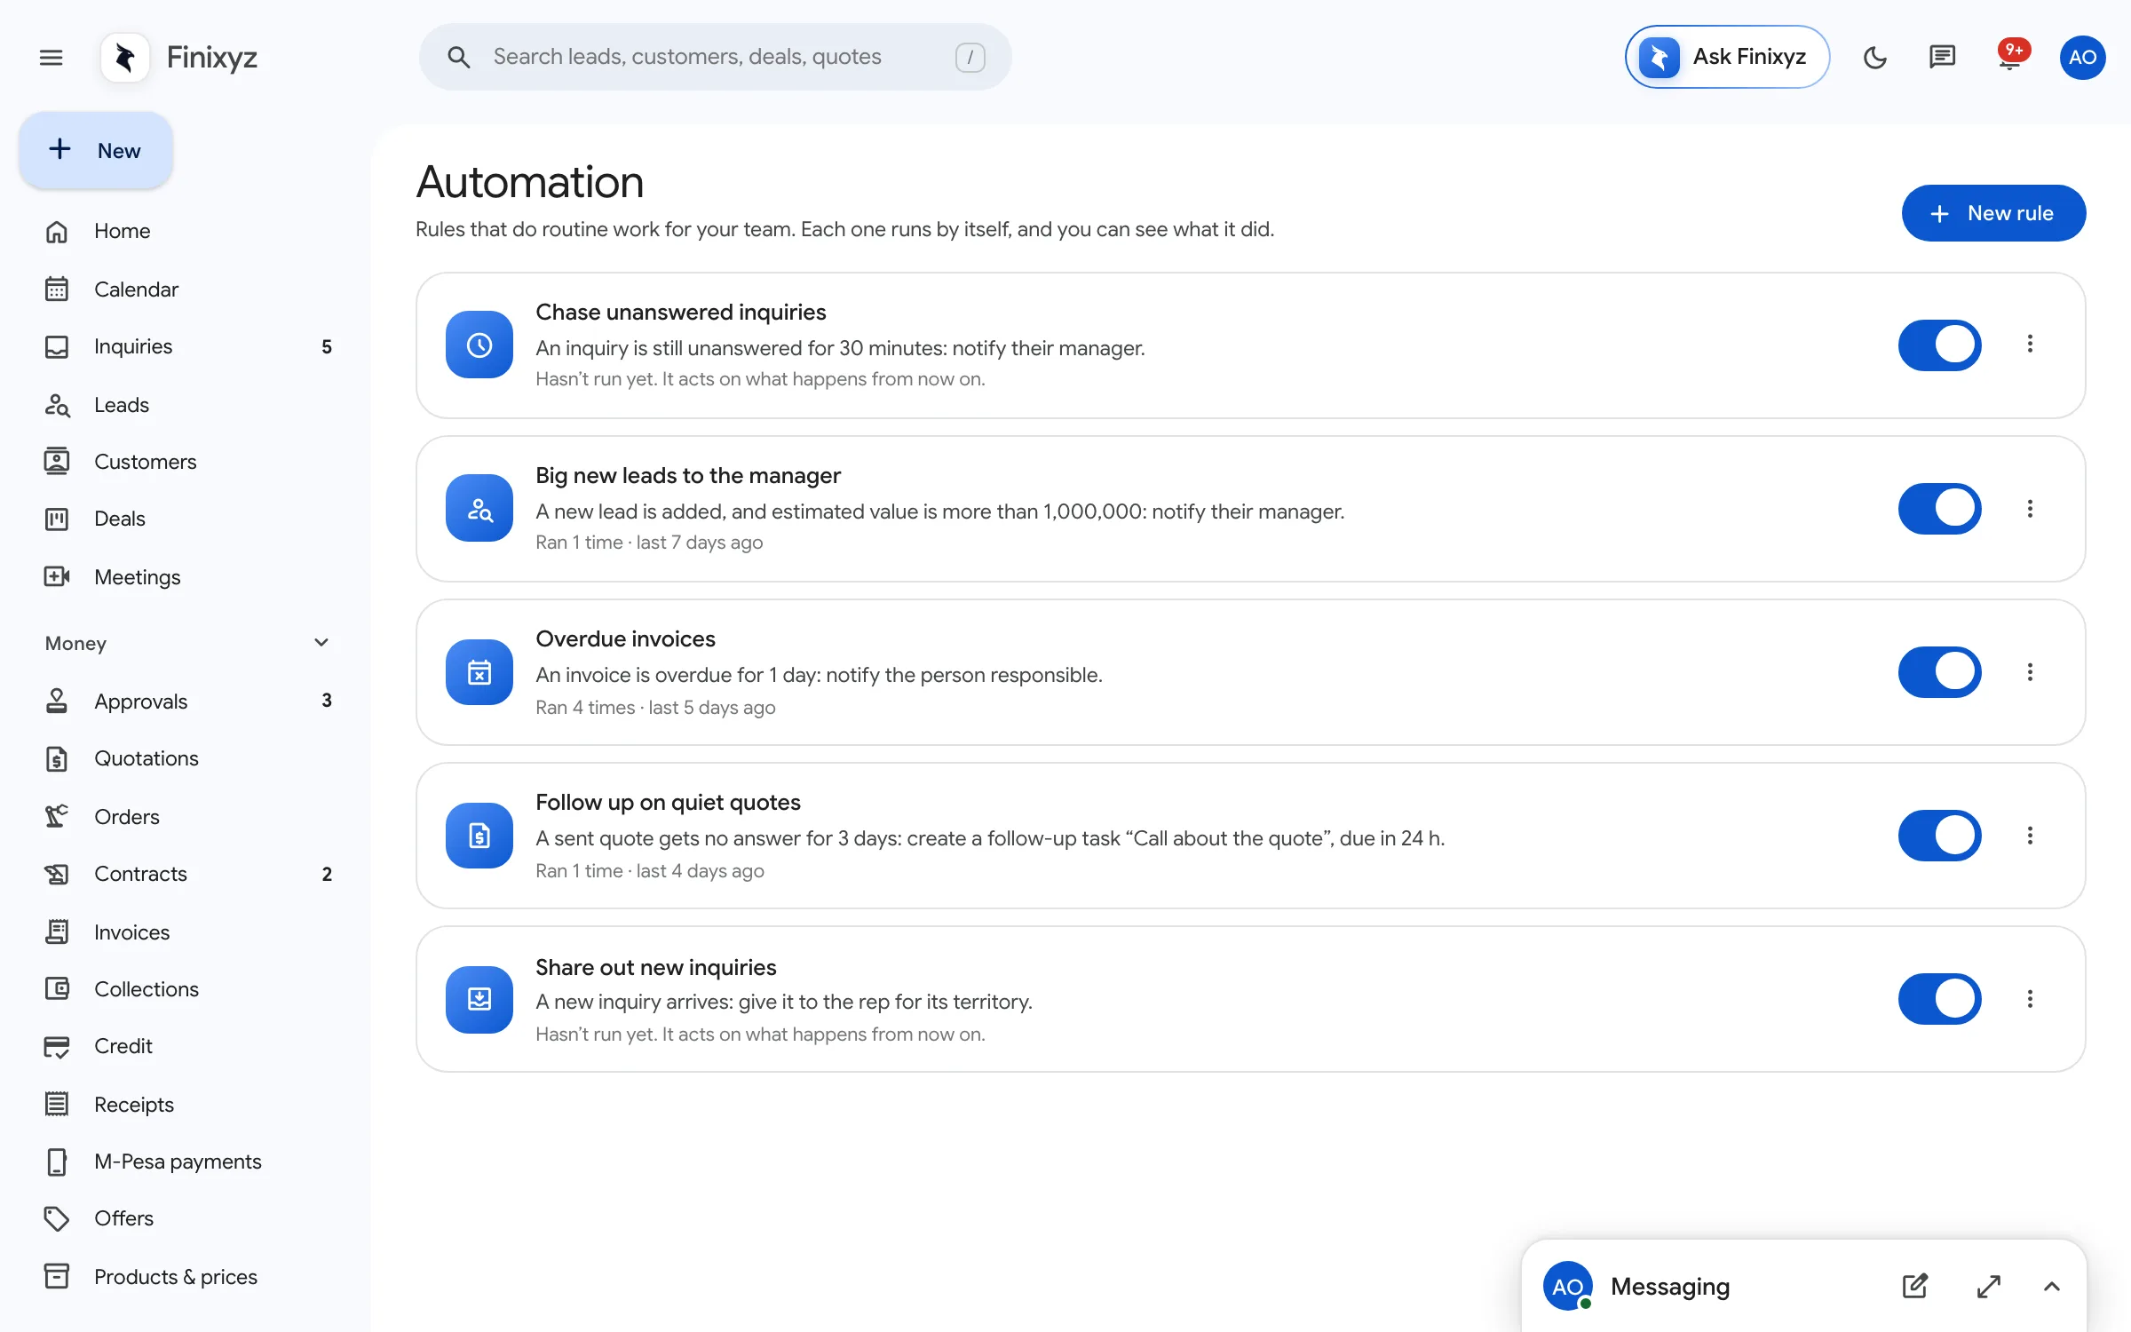Screen dimensions: 2131x1332
Task: Focus the search leads, customers, deals field
Action: pyautogui.click(x=715, y=57)
